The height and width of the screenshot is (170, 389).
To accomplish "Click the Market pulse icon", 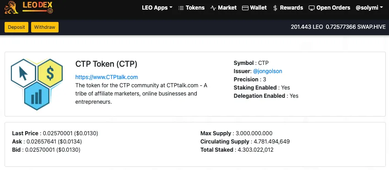I will 213,8.
